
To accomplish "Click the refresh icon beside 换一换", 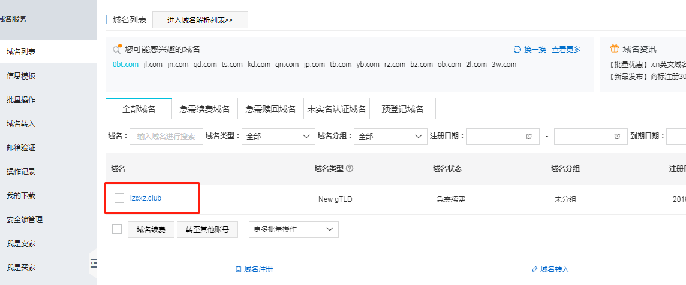I will pos(517,50).
